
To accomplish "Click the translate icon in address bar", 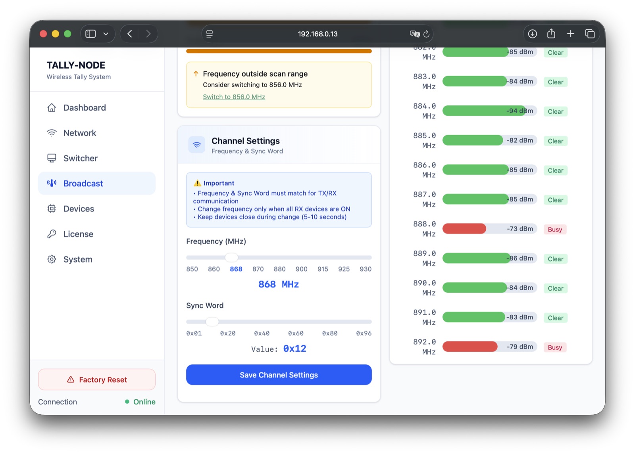I will (x=415, y=34).
